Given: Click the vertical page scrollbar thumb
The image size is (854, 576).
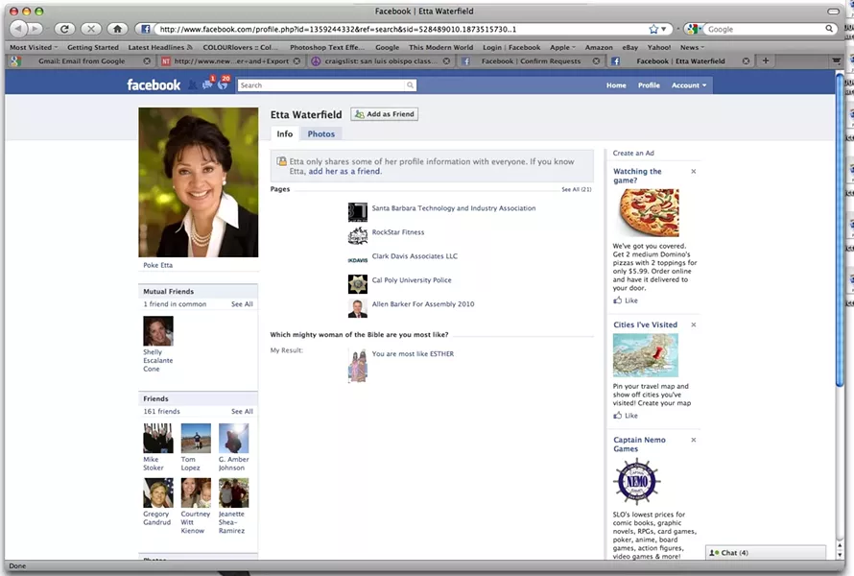Looking at the screenshot, I should pos(840,228).
